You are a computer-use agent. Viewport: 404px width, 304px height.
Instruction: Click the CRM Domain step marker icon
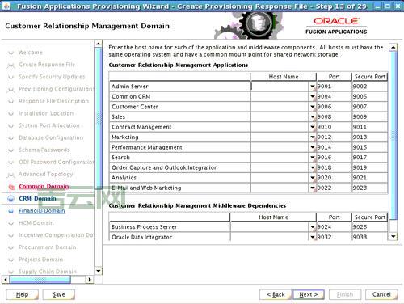(x=11, y=199)
